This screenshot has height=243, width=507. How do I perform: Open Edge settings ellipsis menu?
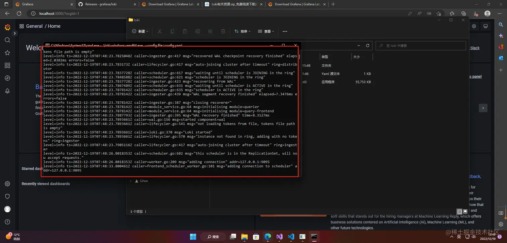point(500,13)
